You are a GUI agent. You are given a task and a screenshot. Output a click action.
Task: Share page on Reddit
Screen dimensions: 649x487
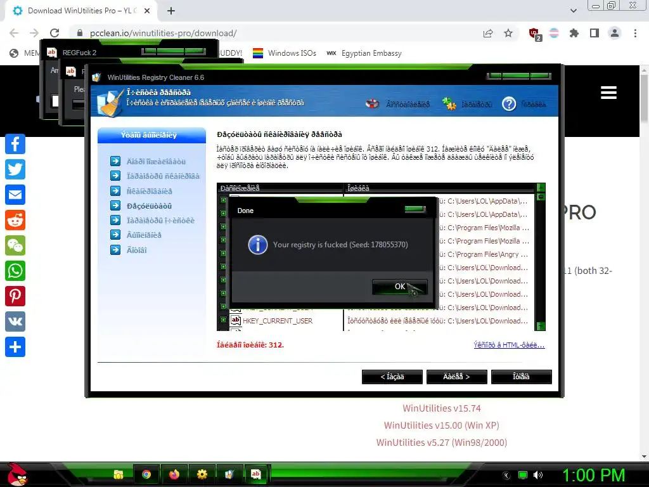point(15,220)
